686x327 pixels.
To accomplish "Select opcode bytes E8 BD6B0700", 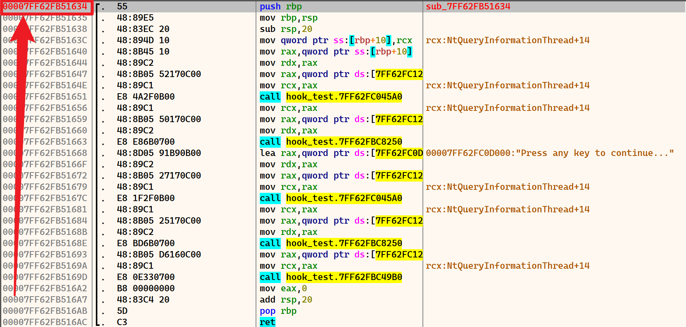I will [x=146, y=244].
